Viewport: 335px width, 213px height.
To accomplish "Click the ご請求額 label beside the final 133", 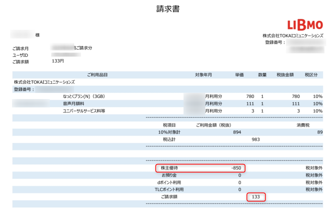I will click(x=169, y=197).
